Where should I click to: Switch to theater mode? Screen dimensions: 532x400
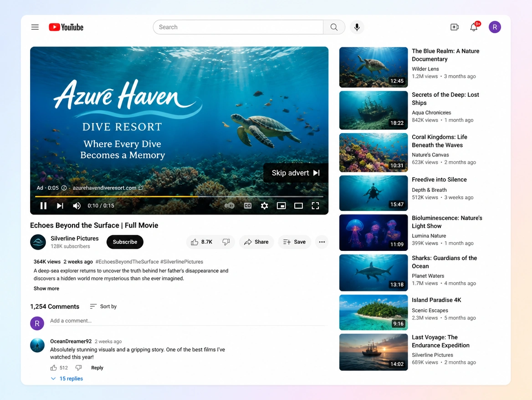tap(299, 205)
